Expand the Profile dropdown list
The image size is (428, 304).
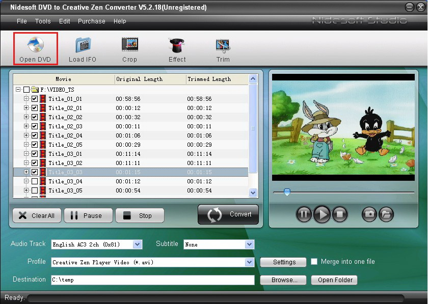click(249, 262)
